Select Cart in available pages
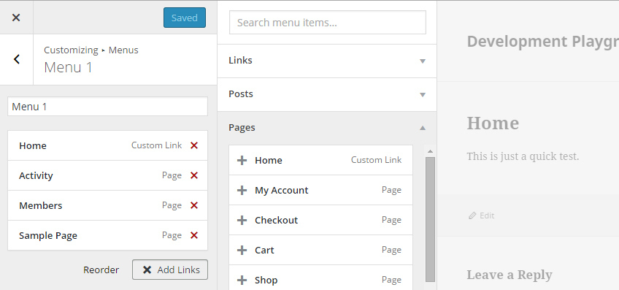 320,250
